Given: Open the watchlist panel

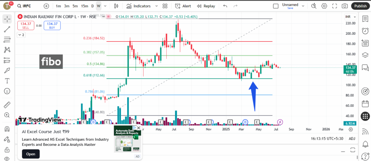Looking at the screenshot, I should (x=365, y=19).
